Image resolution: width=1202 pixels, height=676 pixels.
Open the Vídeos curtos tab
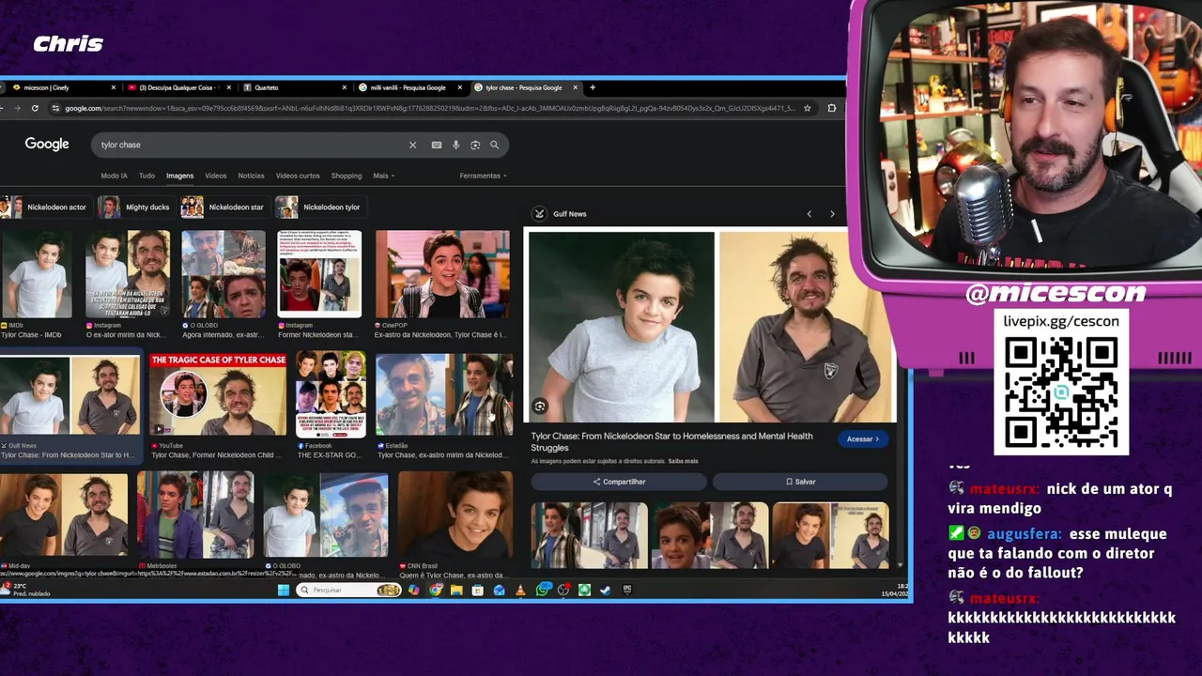pos(298,176)
